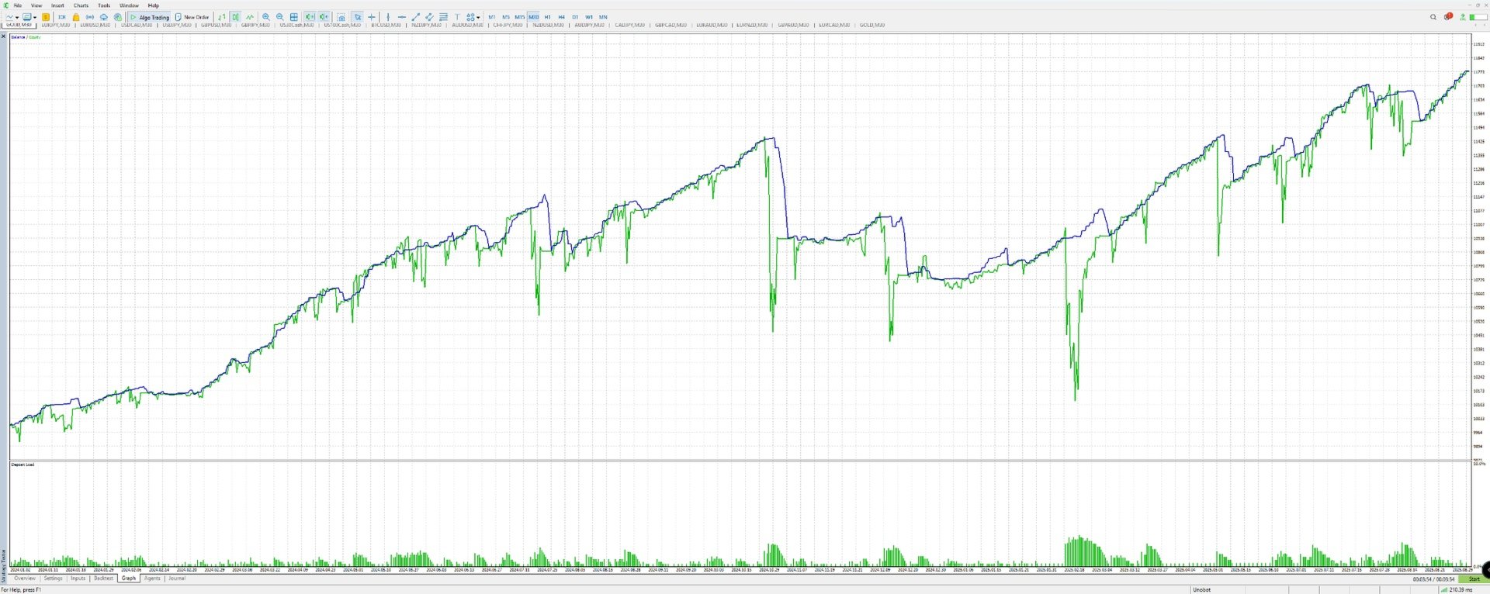
Task: Click the globe with clock toolbar icon
Action: coord(118,17)
